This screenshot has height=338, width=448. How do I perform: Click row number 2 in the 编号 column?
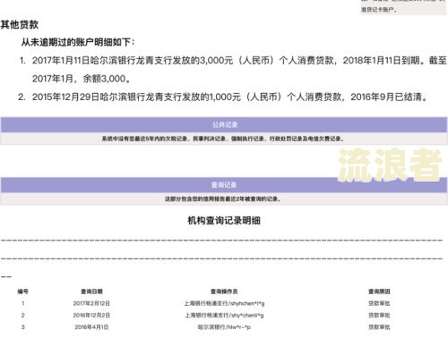23,316
